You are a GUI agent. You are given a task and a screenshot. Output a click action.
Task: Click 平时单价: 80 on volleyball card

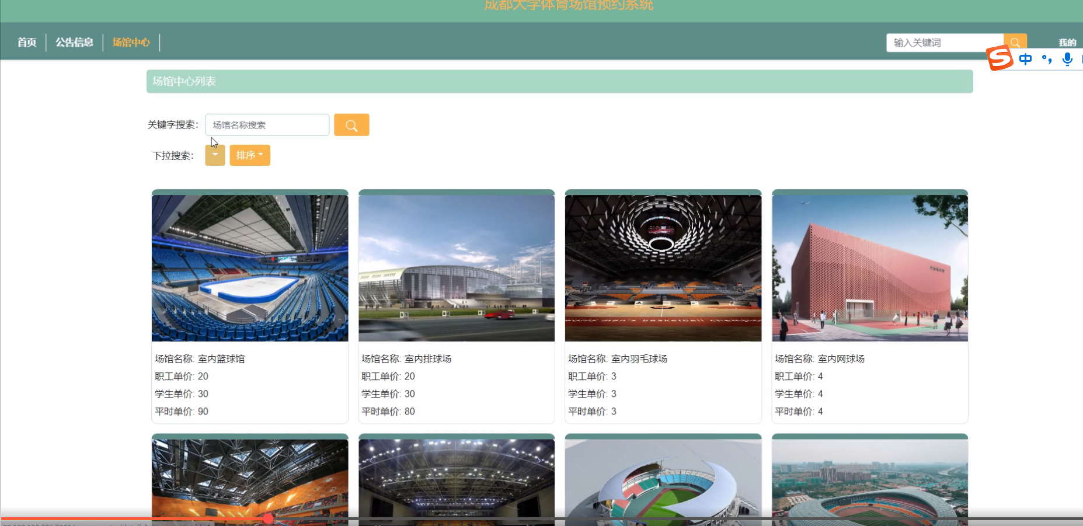[388, 412]
